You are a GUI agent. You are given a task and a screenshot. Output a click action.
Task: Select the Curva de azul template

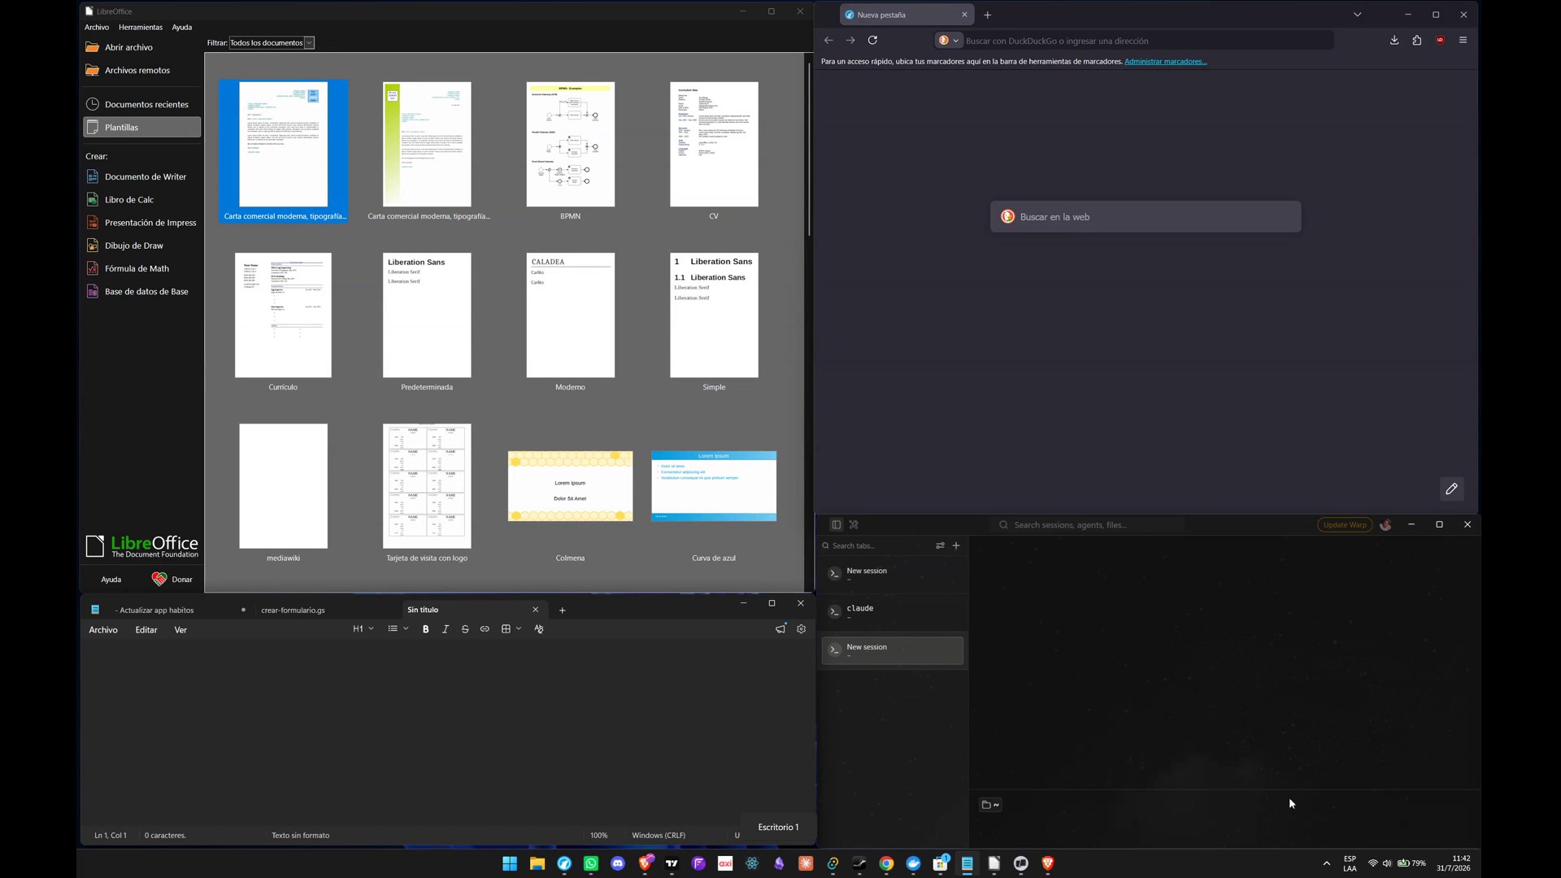tap(714, 486)
